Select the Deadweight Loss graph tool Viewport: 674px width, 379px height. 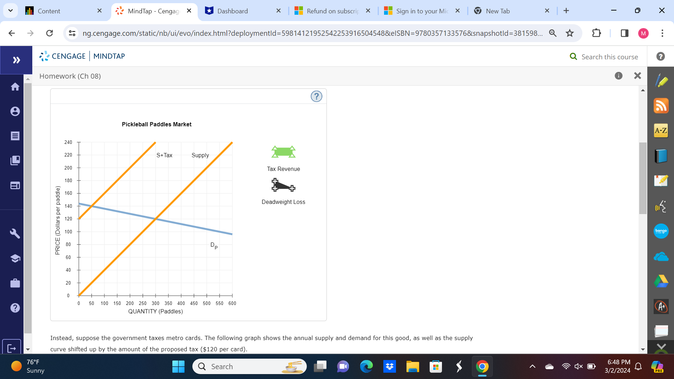point(283,186)
